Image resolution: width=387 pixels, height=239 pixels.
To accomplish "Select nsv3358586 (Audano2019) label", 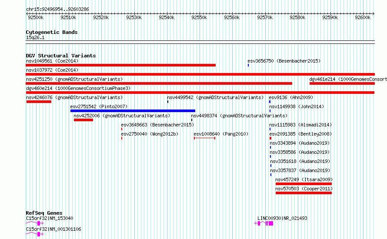I will (300, 152).
